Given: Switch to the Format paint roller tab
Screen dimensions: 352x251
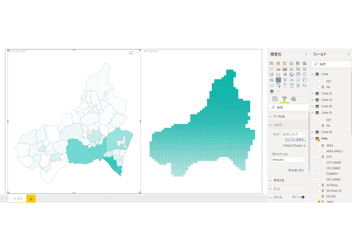Looking at the screenshot, I should 285,99.
